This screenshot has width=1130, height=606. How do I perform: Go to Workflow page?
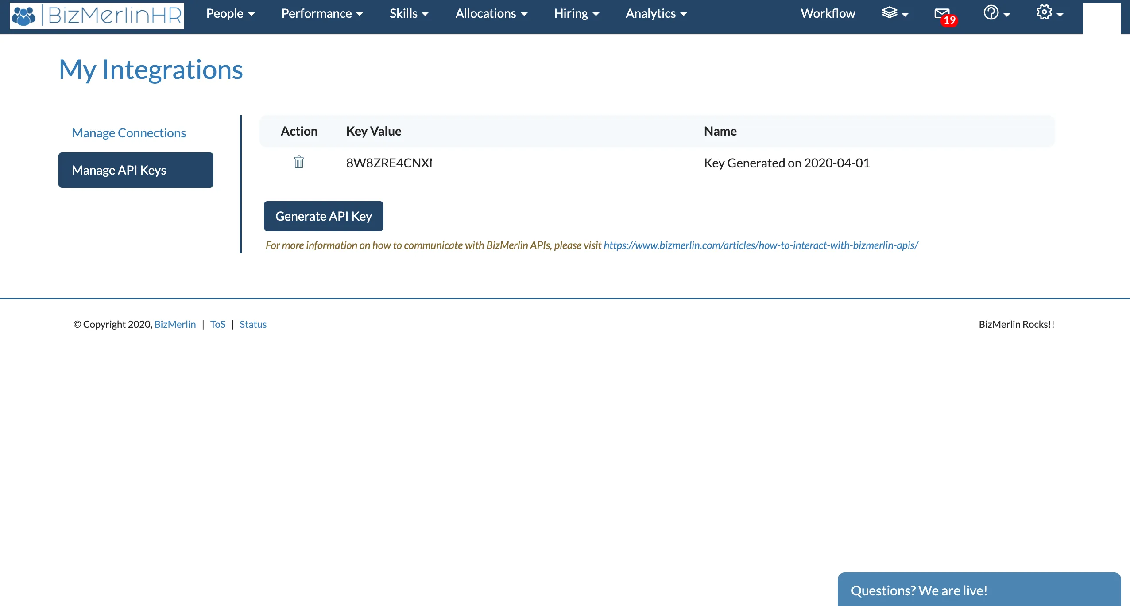click(x=828, y=14)
